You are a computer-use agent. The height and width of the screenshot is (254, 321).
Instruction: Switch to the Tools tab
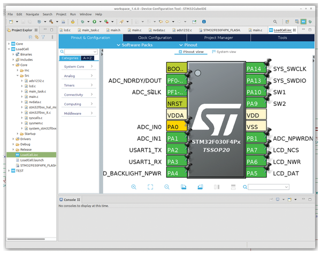[x=282, y=37]
